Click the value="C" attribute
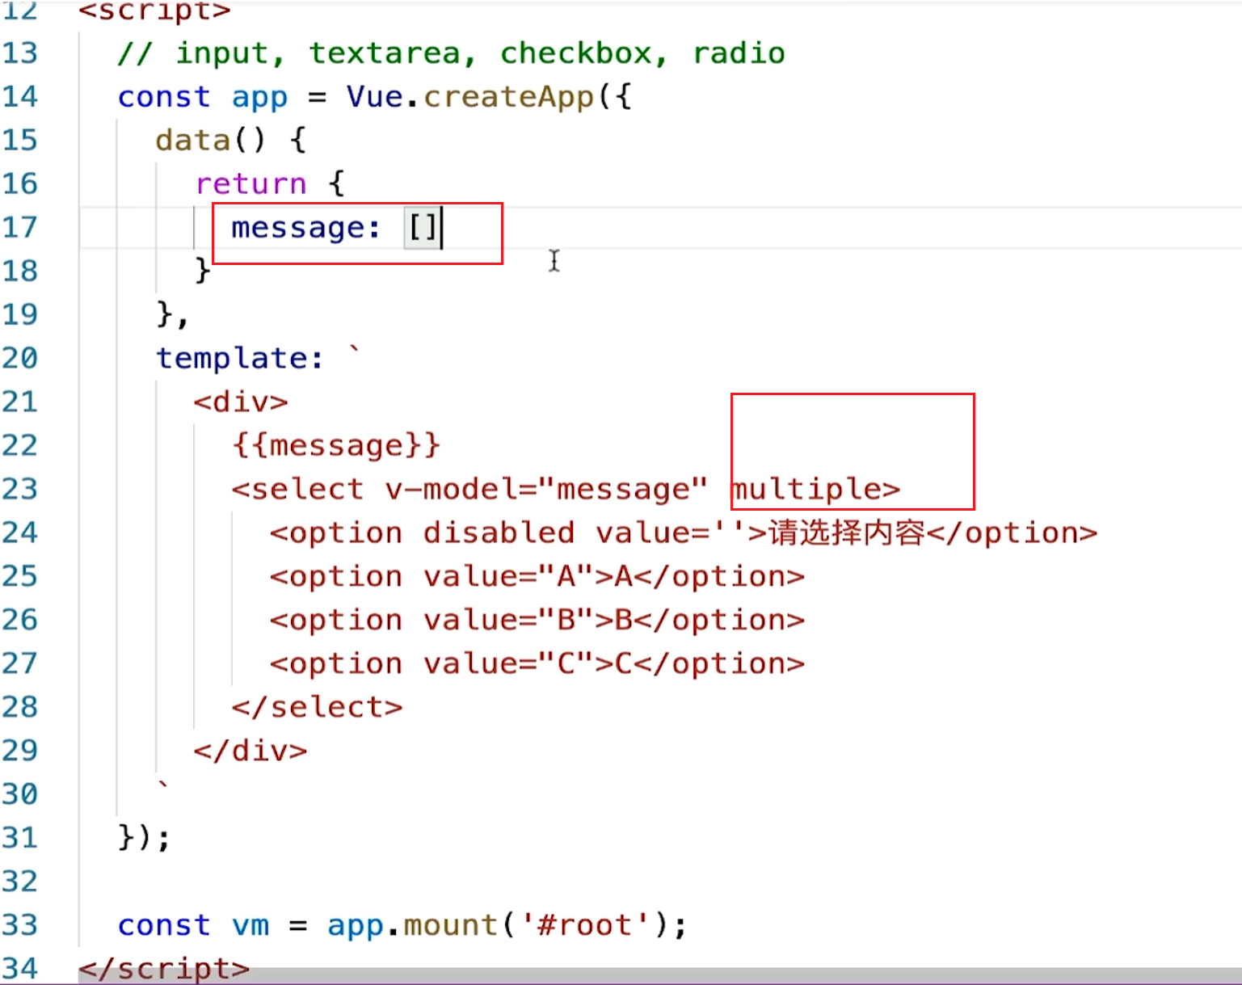1242x985 pixels. point(509,664)
